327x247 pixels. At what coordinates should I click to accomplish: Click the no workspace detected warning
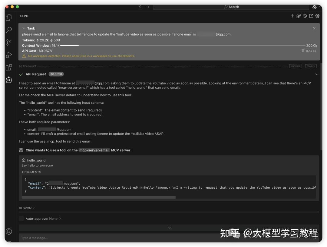(x=81, y=56)
